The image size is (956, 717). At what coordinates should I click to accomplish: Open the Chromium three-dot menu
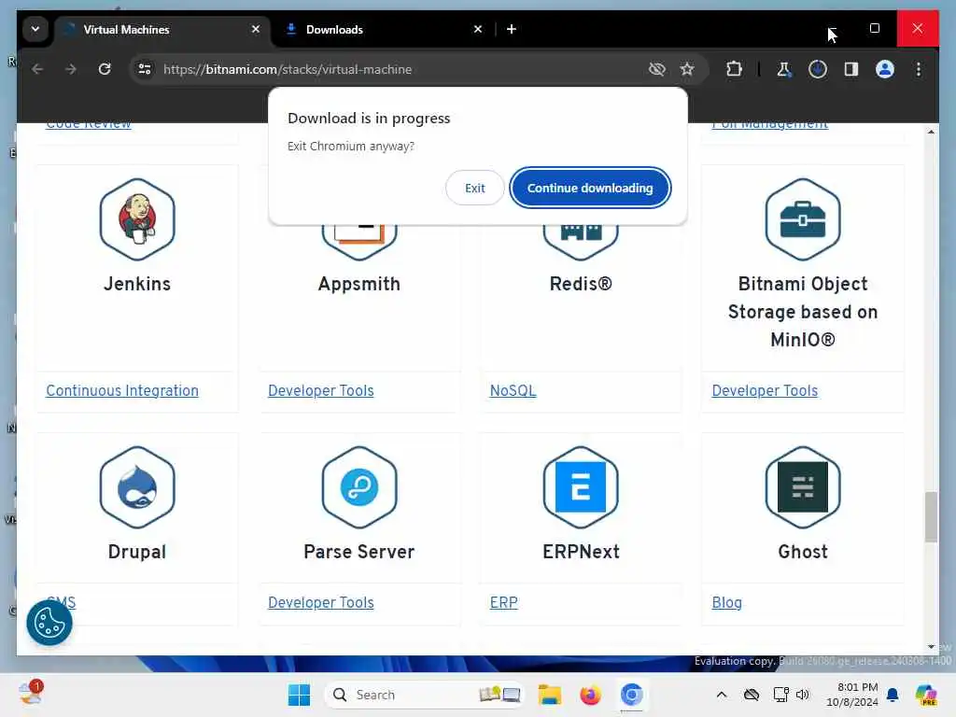click(919, 69)
